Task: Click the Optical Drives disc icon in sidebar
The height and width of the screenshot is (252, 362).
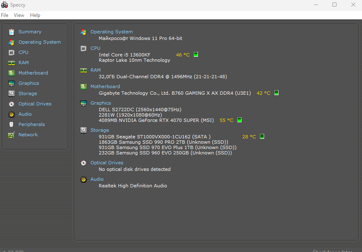Action: [x=11, y=104]
